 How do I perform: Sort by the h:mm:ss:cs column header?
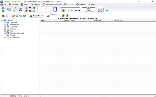point(121,20)
